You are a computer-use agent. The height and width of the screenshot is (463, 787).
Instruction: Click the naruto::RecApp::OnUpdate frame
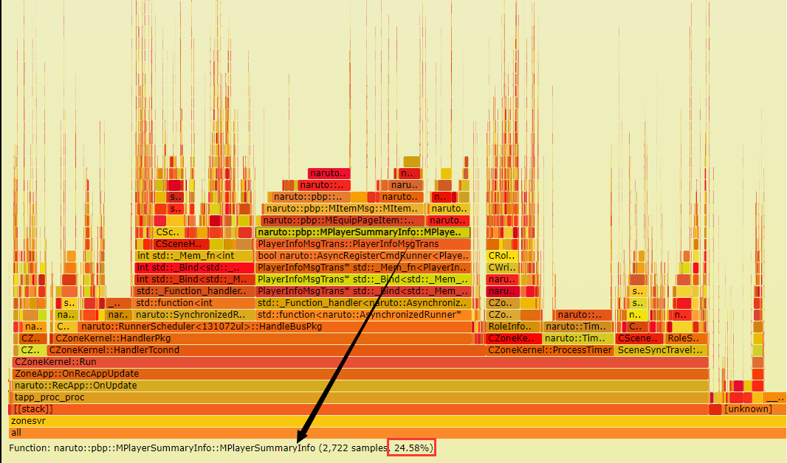360,386
